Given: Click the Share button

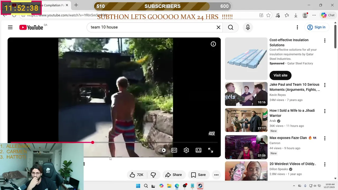Looking at the screenshot, I should click(173, 175).
